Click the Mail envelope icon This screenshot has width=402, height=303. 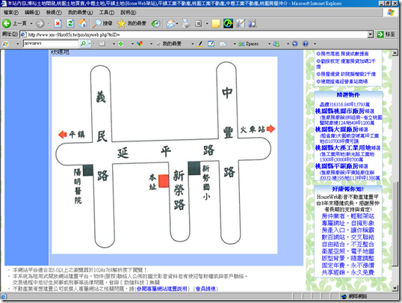point(170,23)
